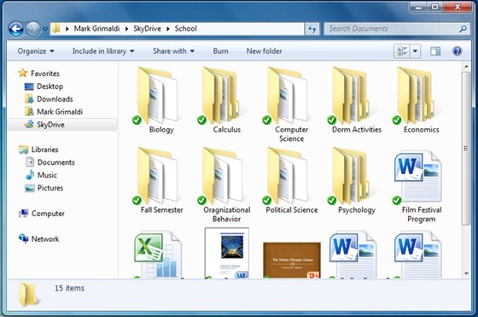This screenshot has width=478, height=317.
Task: Select the Excel spreadsheet file icon
Action: click(158, 255)
